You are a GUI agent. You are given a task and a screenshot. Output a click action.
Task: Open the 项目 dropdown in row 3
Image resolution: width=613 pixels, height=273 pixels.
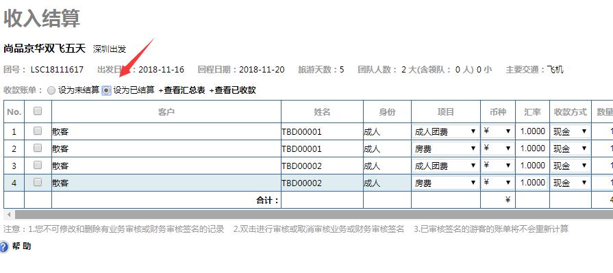[445, 166]
